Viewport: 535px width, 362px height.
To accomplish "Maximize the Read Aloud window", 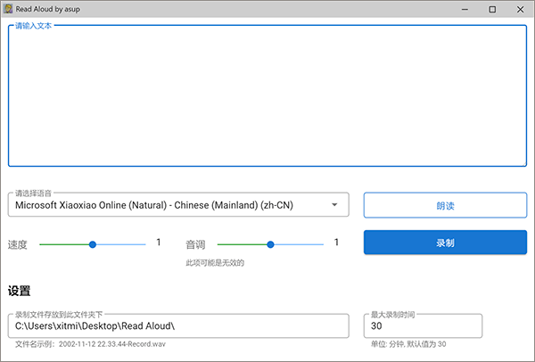I will 492,9.
